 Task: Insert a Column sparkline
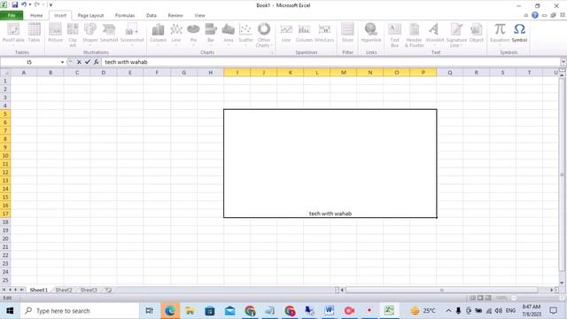click(x=304, y=34)
